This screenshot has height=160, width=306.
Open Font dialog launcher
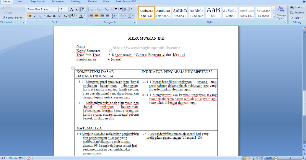click(x=85, y=22)
